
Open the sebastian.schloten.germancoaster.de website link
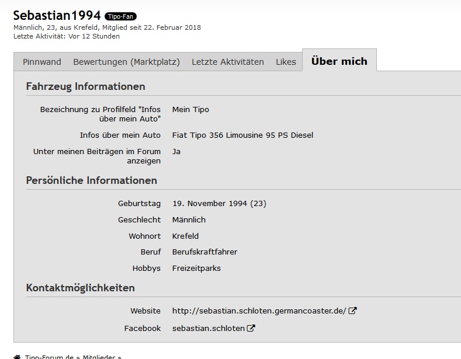259,311
